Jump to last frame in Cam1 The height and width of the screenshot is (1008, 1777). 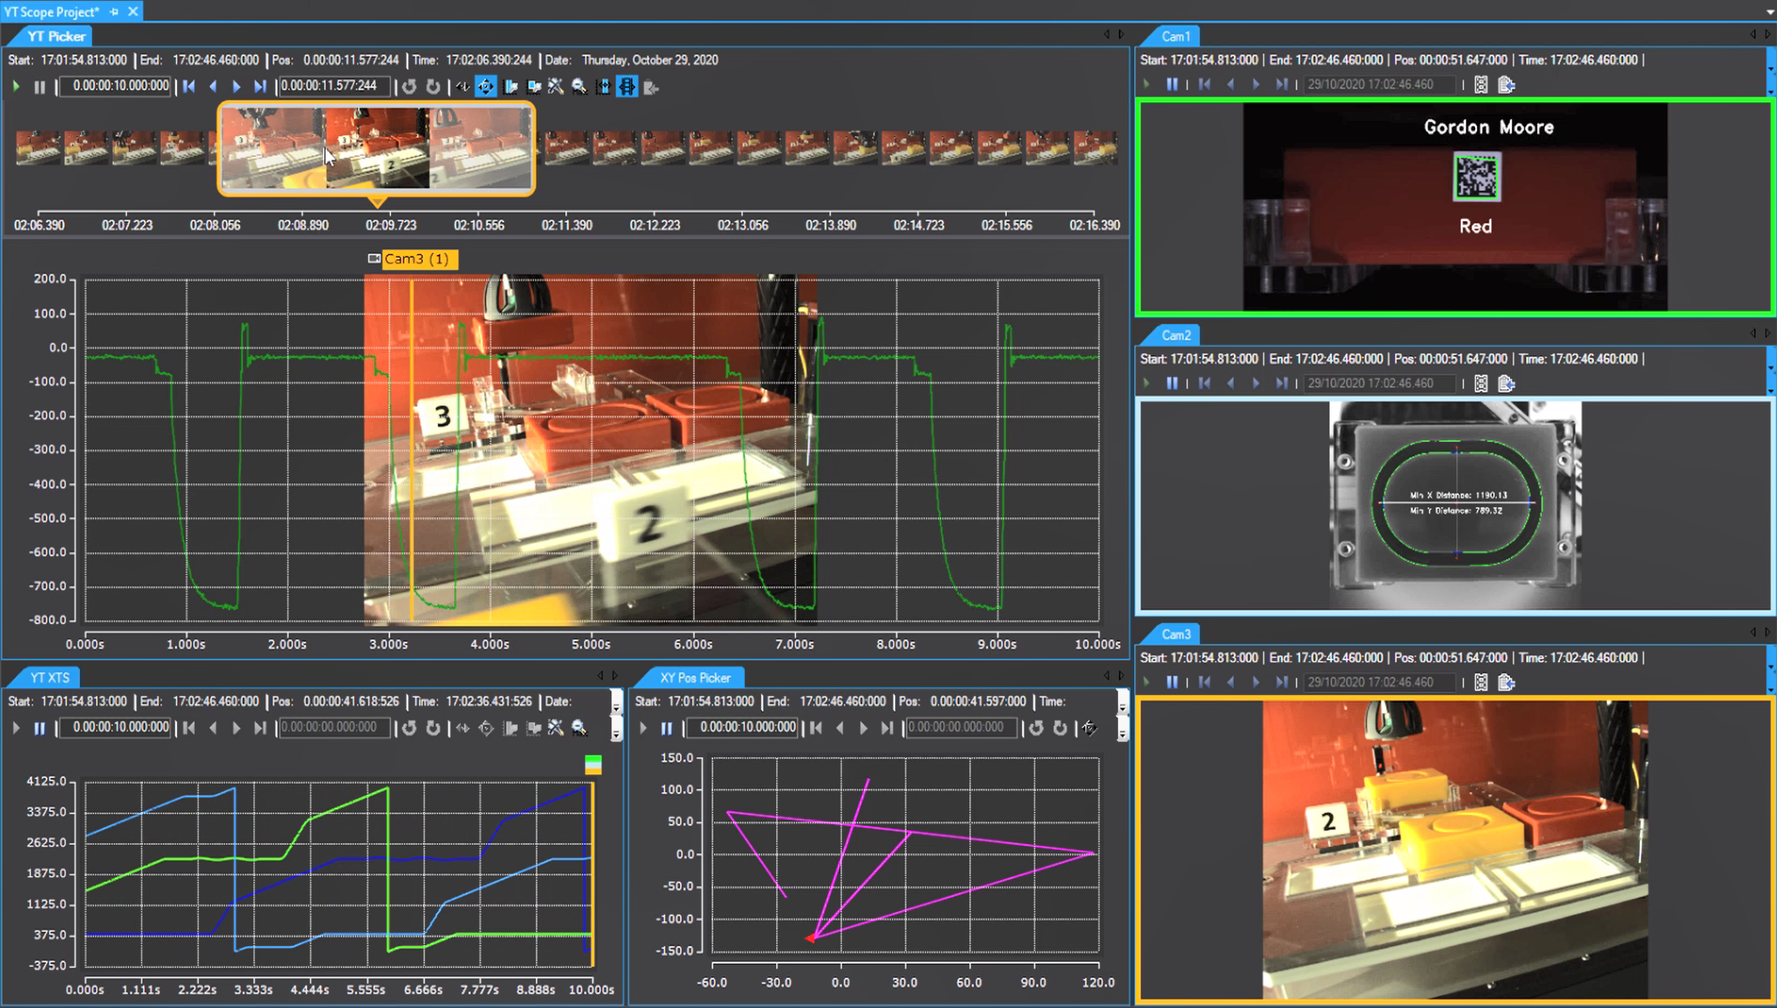coord(1280,84)
